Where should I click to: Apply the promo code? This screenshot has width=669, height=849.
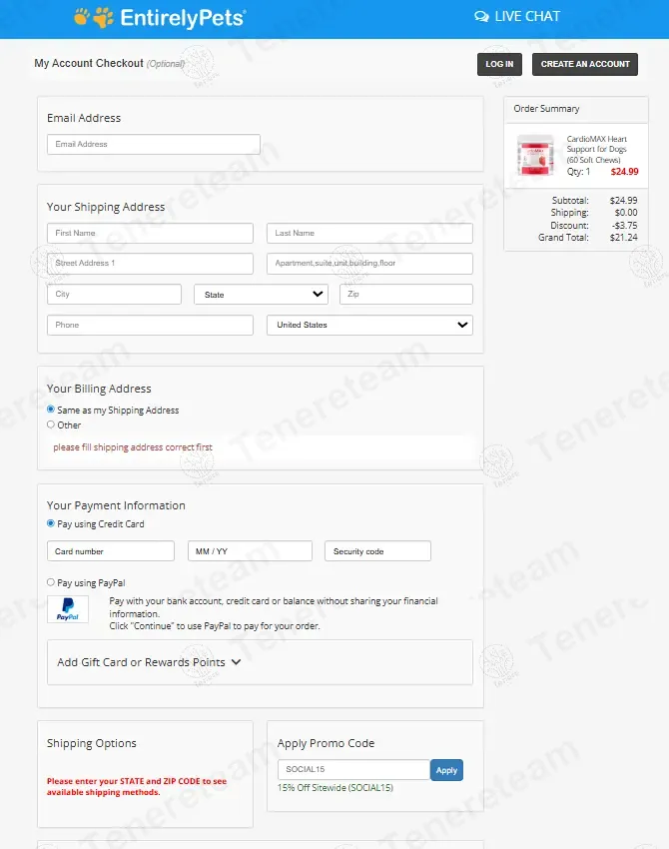(x=446, y=770)
